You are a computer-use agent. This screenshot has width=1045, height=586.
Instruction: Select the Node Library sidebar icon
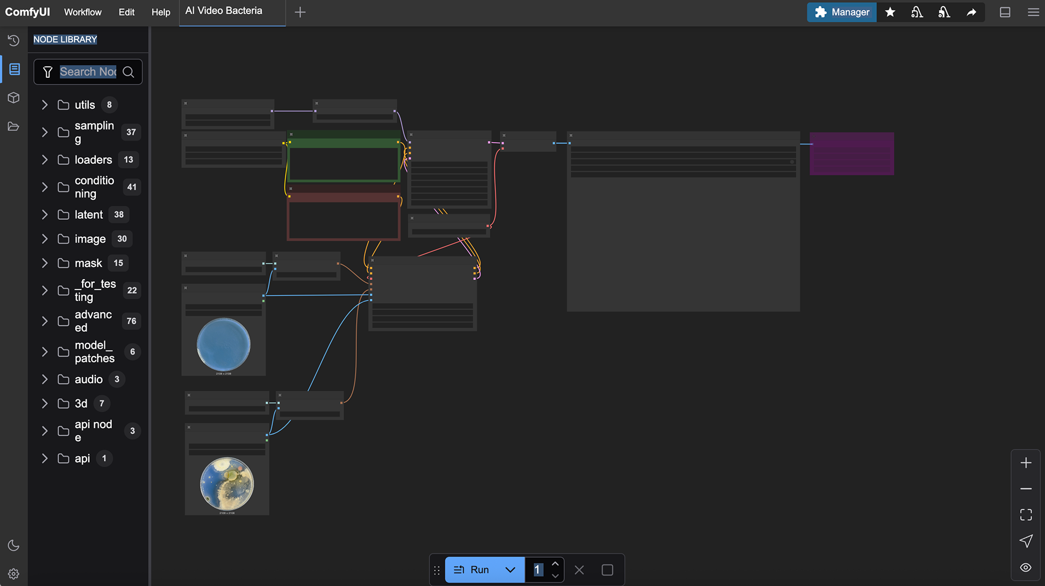click(x=14, y=69)
